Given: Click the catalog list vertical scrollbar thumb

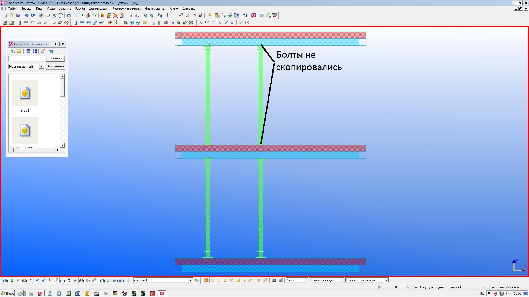Looking at the screenshot, I should pyautogui.click(x=63, y=87).
